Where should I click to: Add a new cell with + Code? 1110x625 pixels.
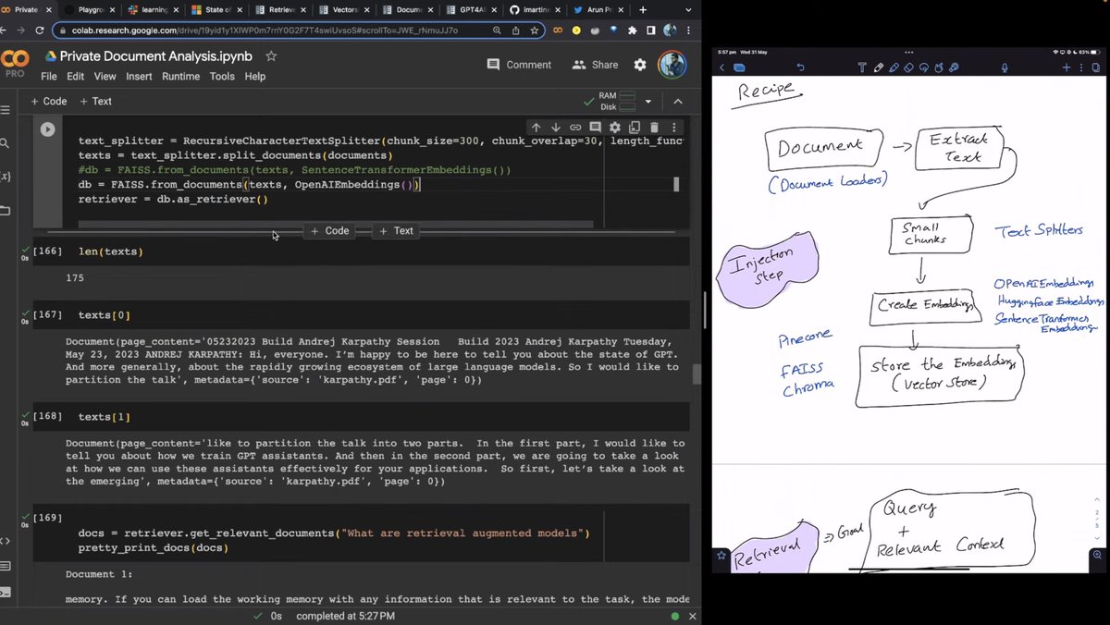click(x=48, y=101)
